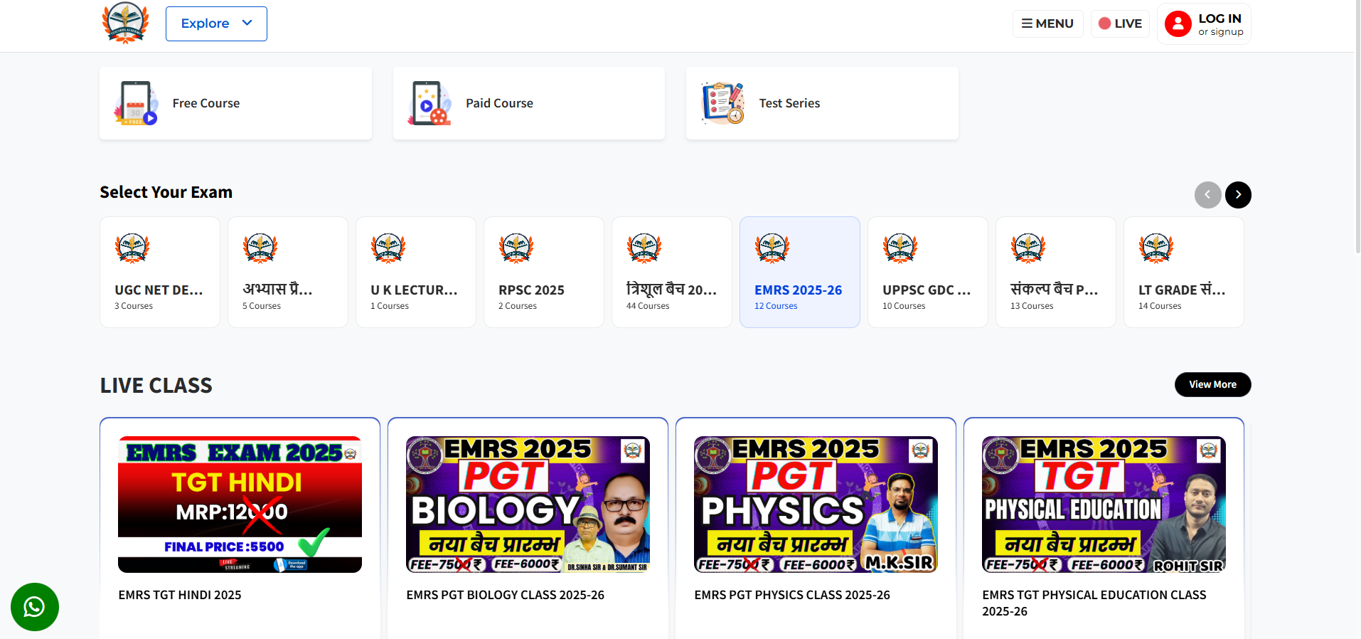Open the LIVE section

point(1120,23)
